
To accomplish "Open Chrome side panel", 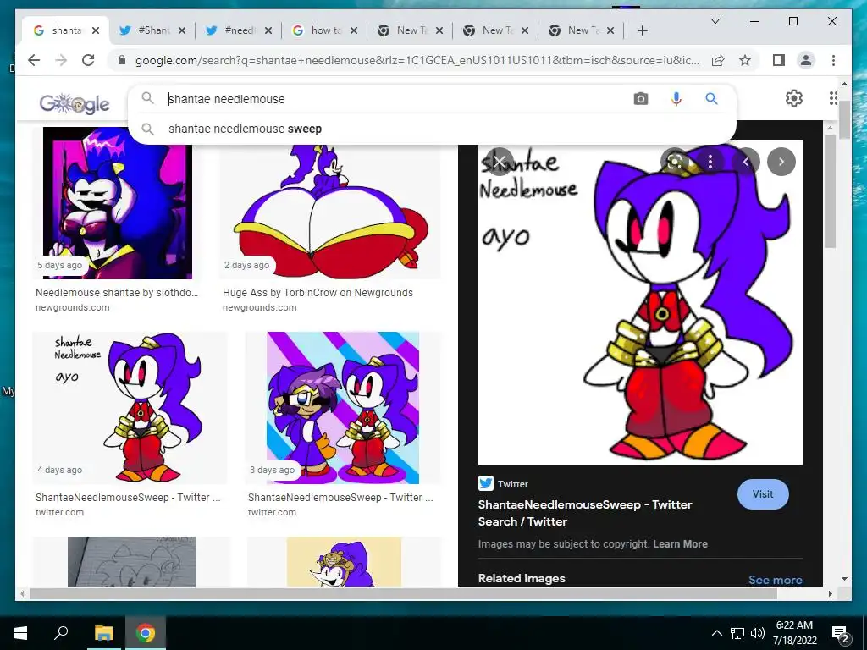I will click(779, 60).
